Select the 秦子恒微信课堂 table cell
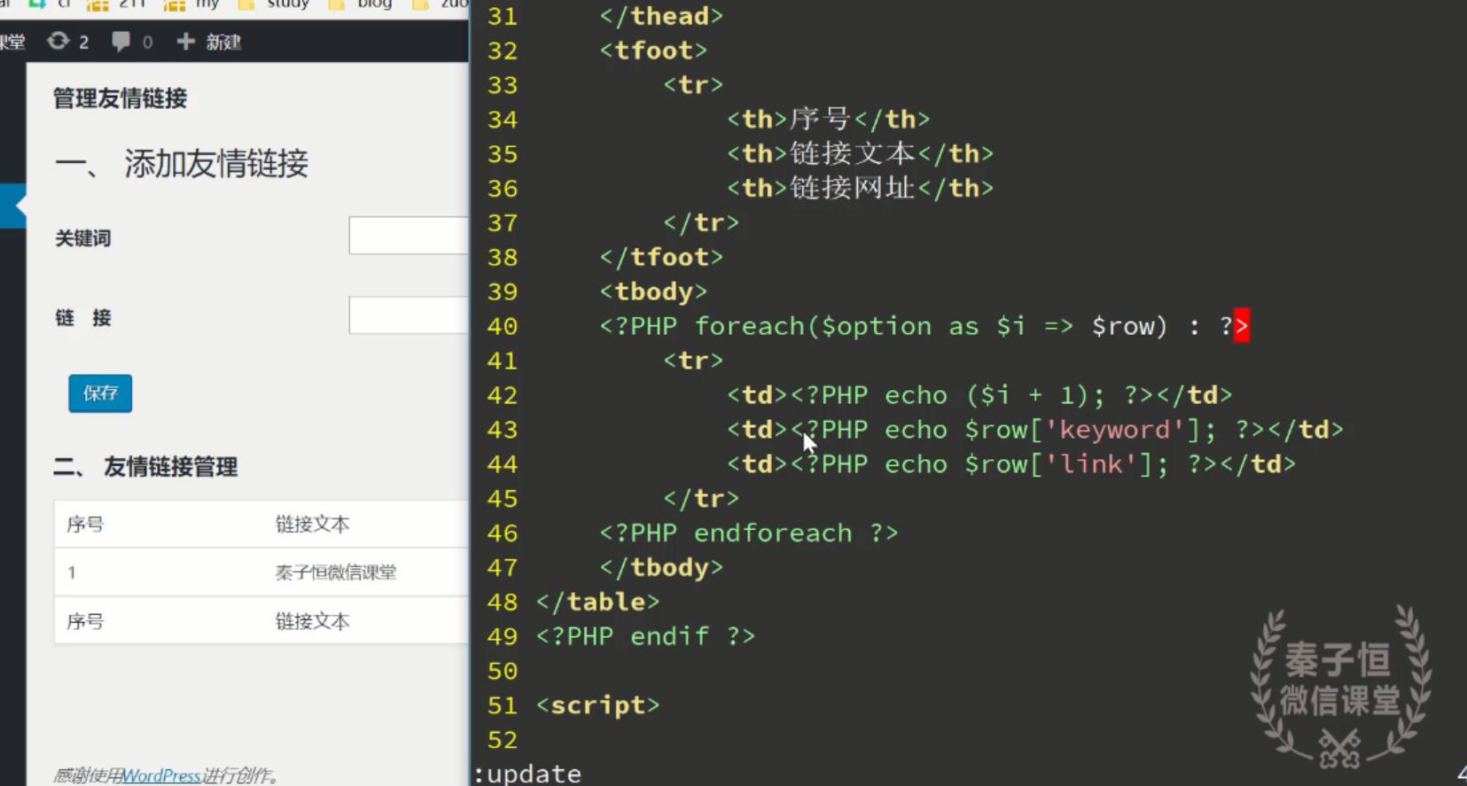1467x786 pixels. [336, 572]
